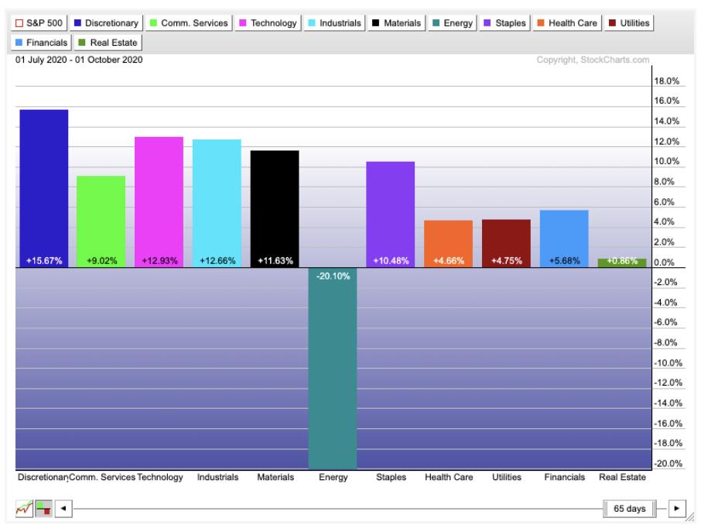This screenshot has width=701, height=525.
Task: Click the StockCharts.com copyright text
Action: coord(593,60)
